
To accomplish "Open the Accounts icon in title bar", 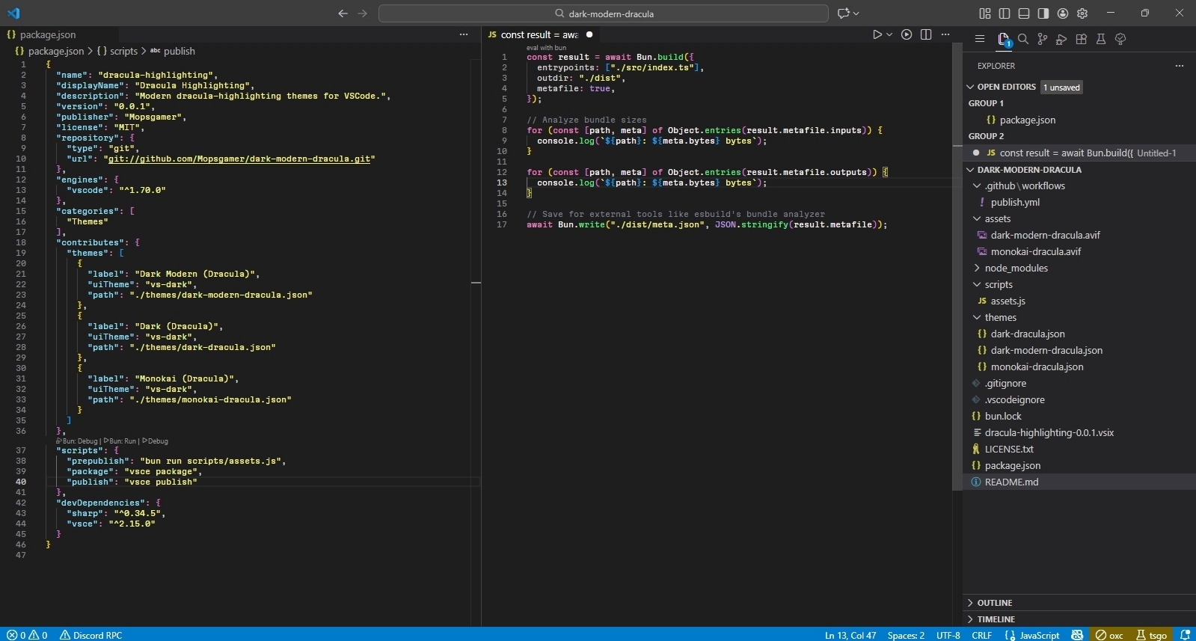I will click(1063, 13).
